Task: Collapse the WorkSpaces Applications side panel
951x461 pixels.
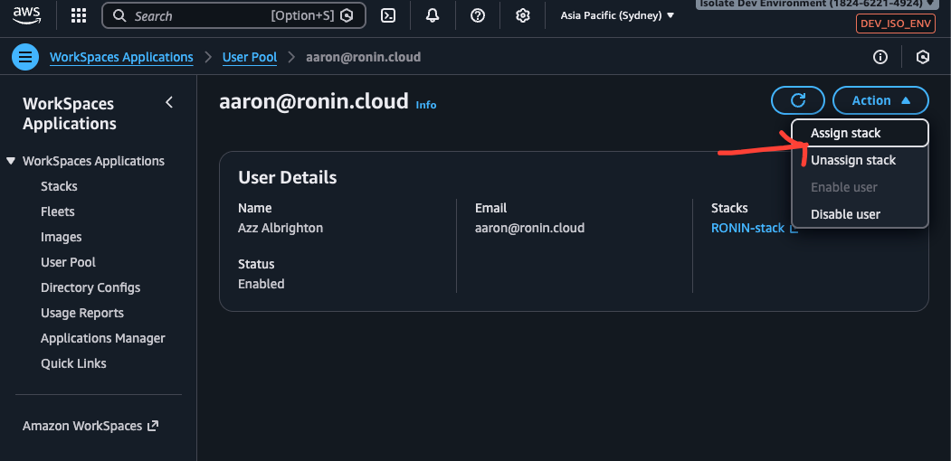Action: [x=169, y=102]
